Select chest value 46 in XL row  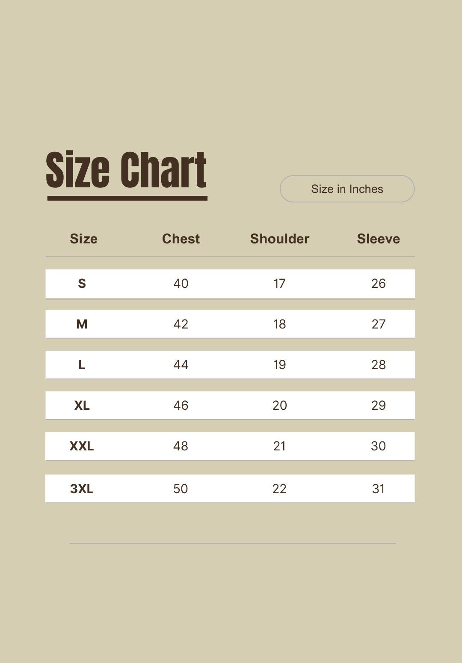pos(181,405)
